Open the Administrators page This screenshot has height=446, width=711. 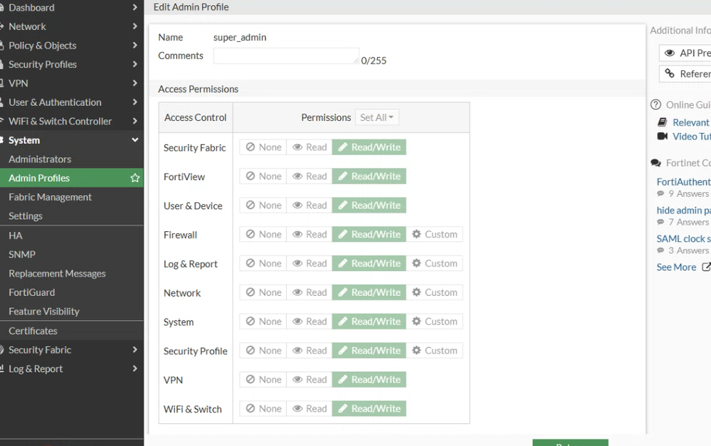click(40, 159)
